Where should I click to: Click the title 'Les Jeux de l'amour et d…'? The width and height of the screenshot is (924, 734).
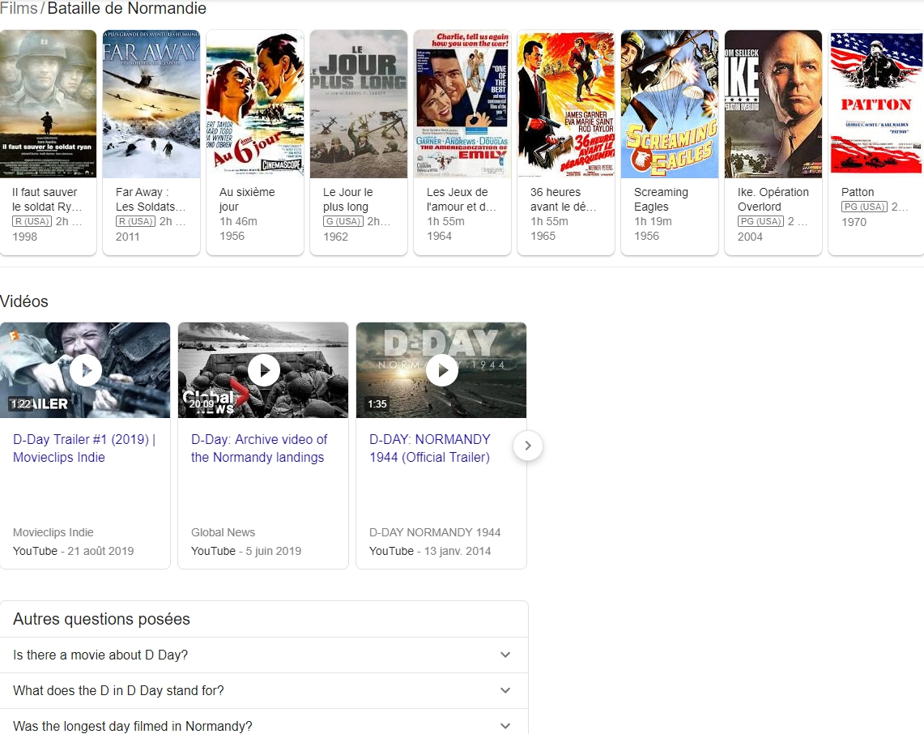(462, 199)
